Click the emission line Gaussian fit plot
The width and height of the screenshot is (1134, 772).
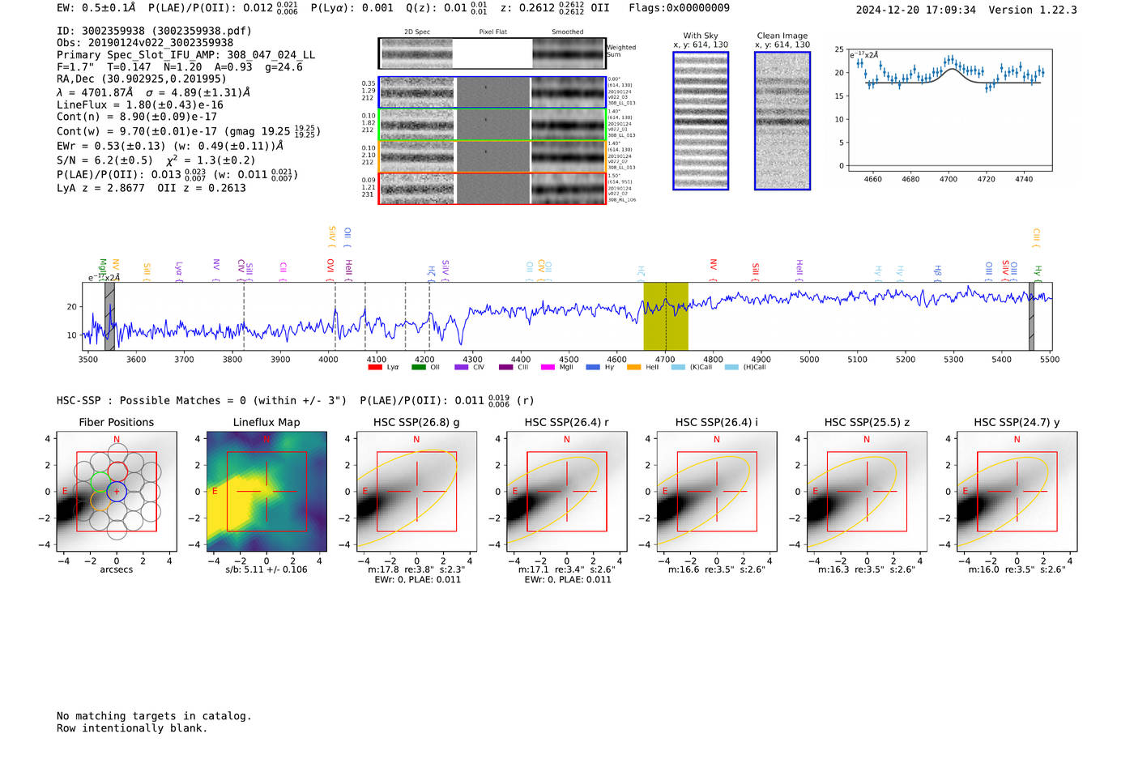949,110
